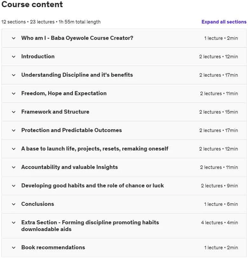
Task: Open chevron for A base to launch life
Action: coord(14,149)
